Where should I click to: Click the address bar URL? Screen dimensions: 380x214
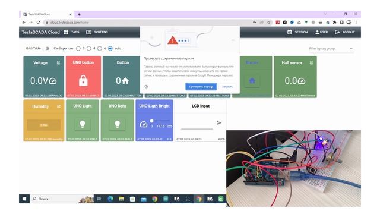pos(70,23)
